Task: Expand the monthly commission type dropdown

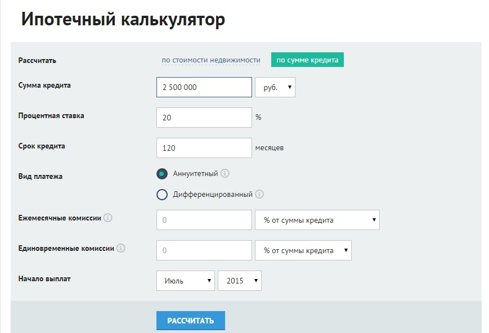Action: click(318, 219)
